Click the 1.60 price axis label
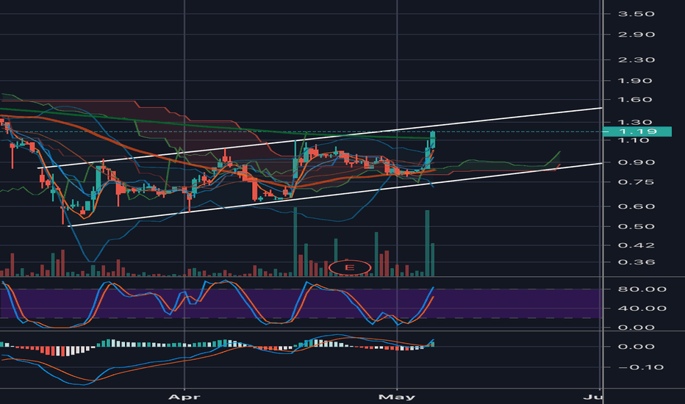Viewport: 685px width, 404px height. point(636,100)
